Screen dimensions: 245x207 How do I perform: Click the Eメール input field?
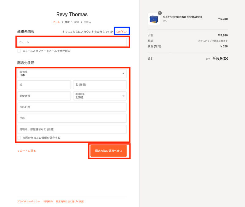coord(72,42)
